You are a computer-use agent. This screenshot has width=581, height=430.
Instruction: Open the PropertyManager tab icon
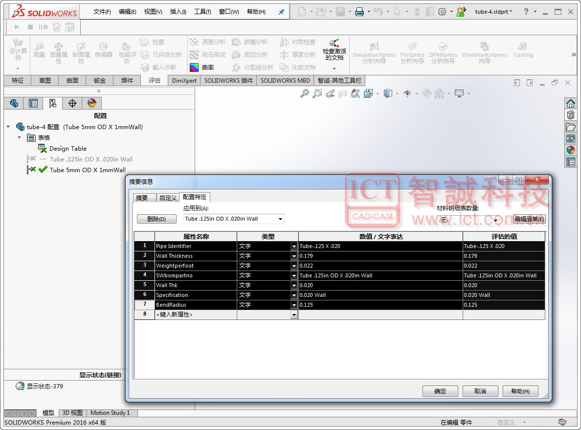tap(33, 103)
